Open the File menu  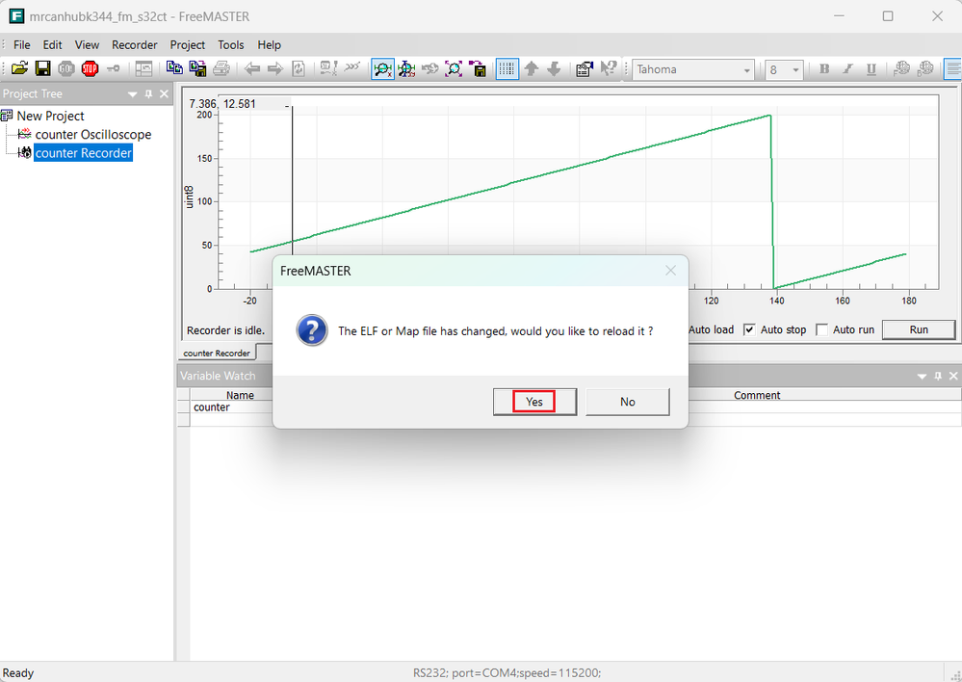[x=22, y=45]
